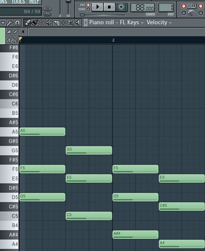Toggle the dark round button under the left red light
Image resolution: width=205 pixels, height=251 pixels.
click(x=184, y=13)
